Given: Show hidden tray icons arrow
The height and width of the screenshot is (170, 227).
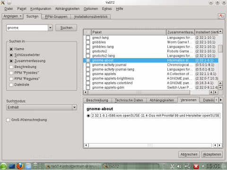Looking at the screenshot, I should pyautogui.click(x=203, y=166).
